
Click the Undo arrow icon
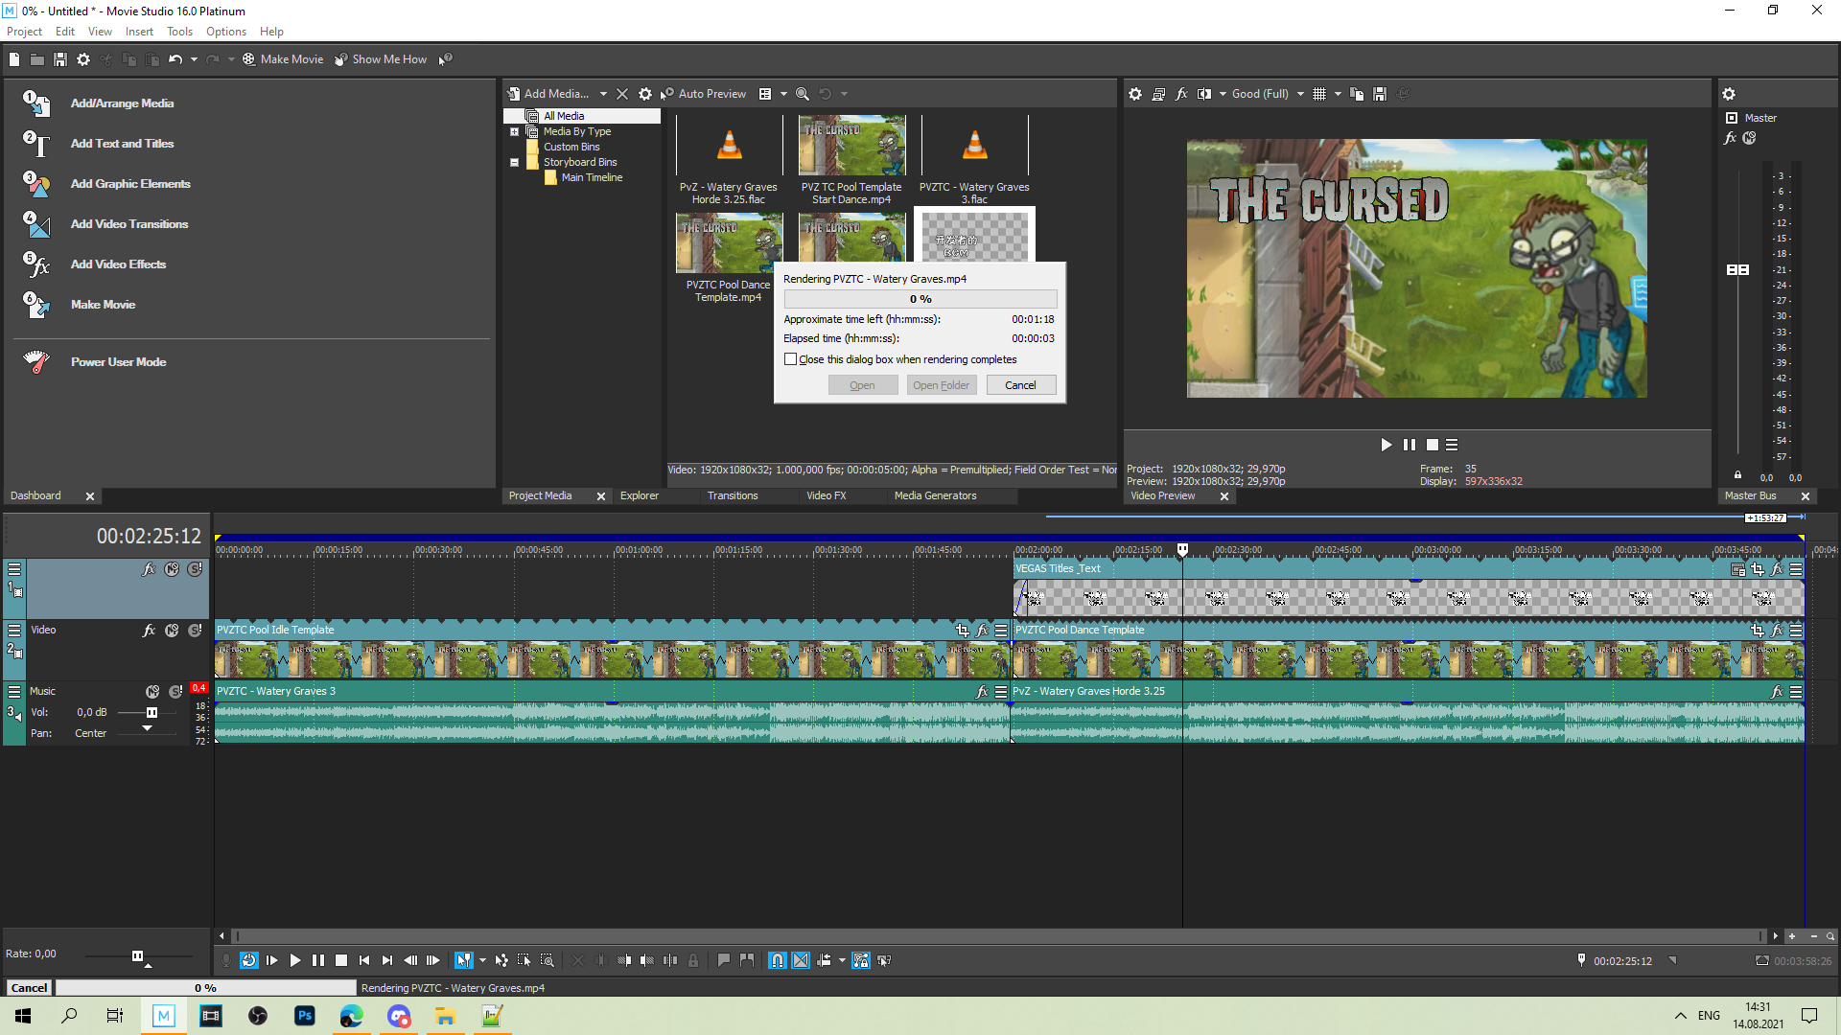(x=175, y=59)
